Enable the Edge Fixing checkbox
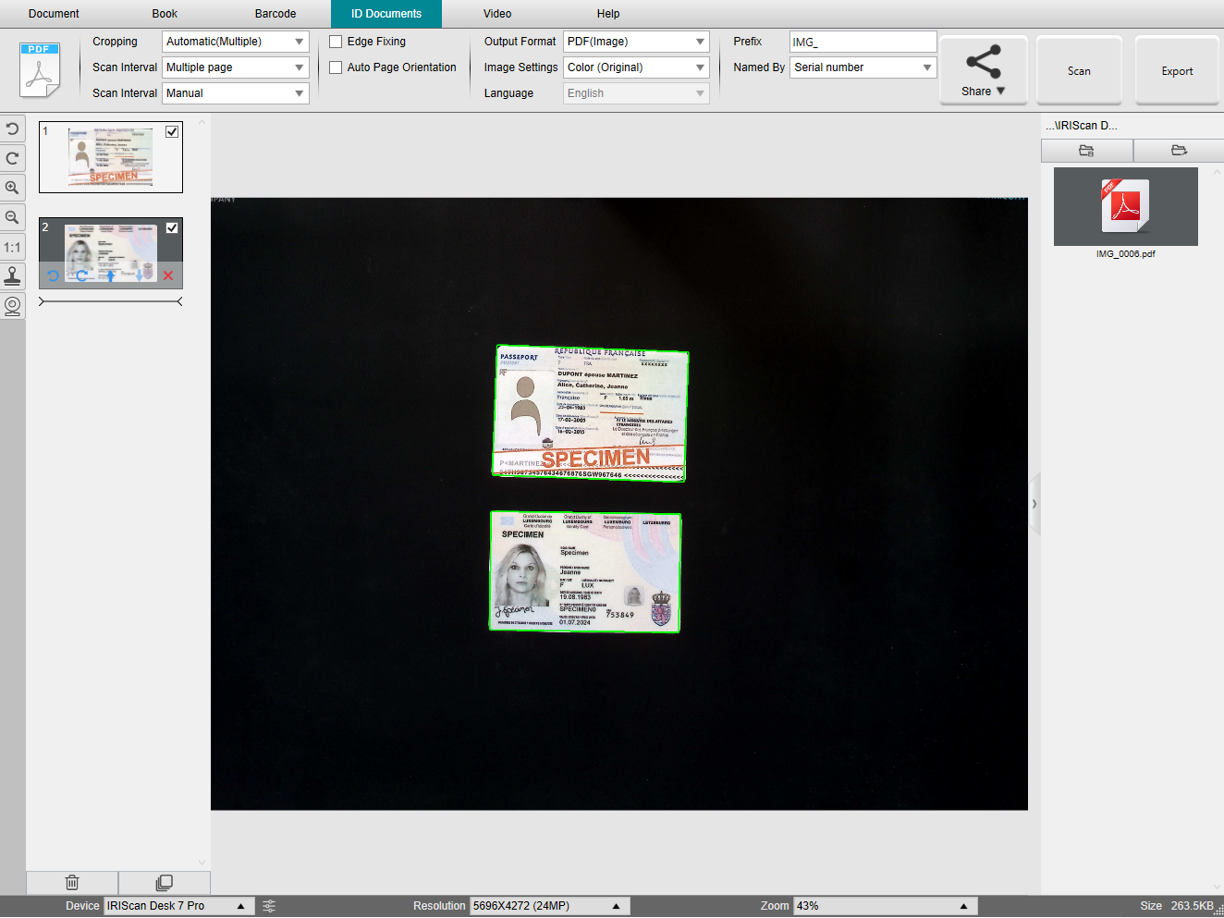The image size is (1224, 918). (336, 42)
